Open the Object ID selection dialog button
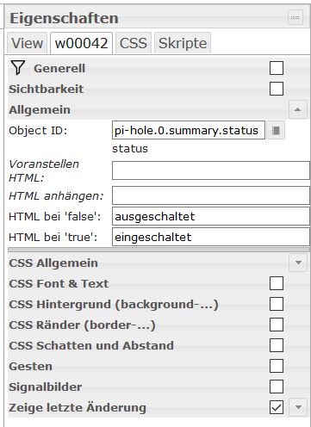The width and height of the screenshot is (311, 427). pos(276,131)
